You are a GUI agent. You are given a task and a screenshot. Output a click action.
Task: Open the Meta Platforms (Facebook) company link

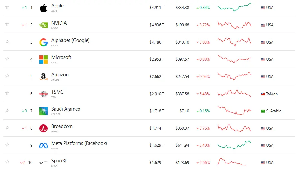79,143
